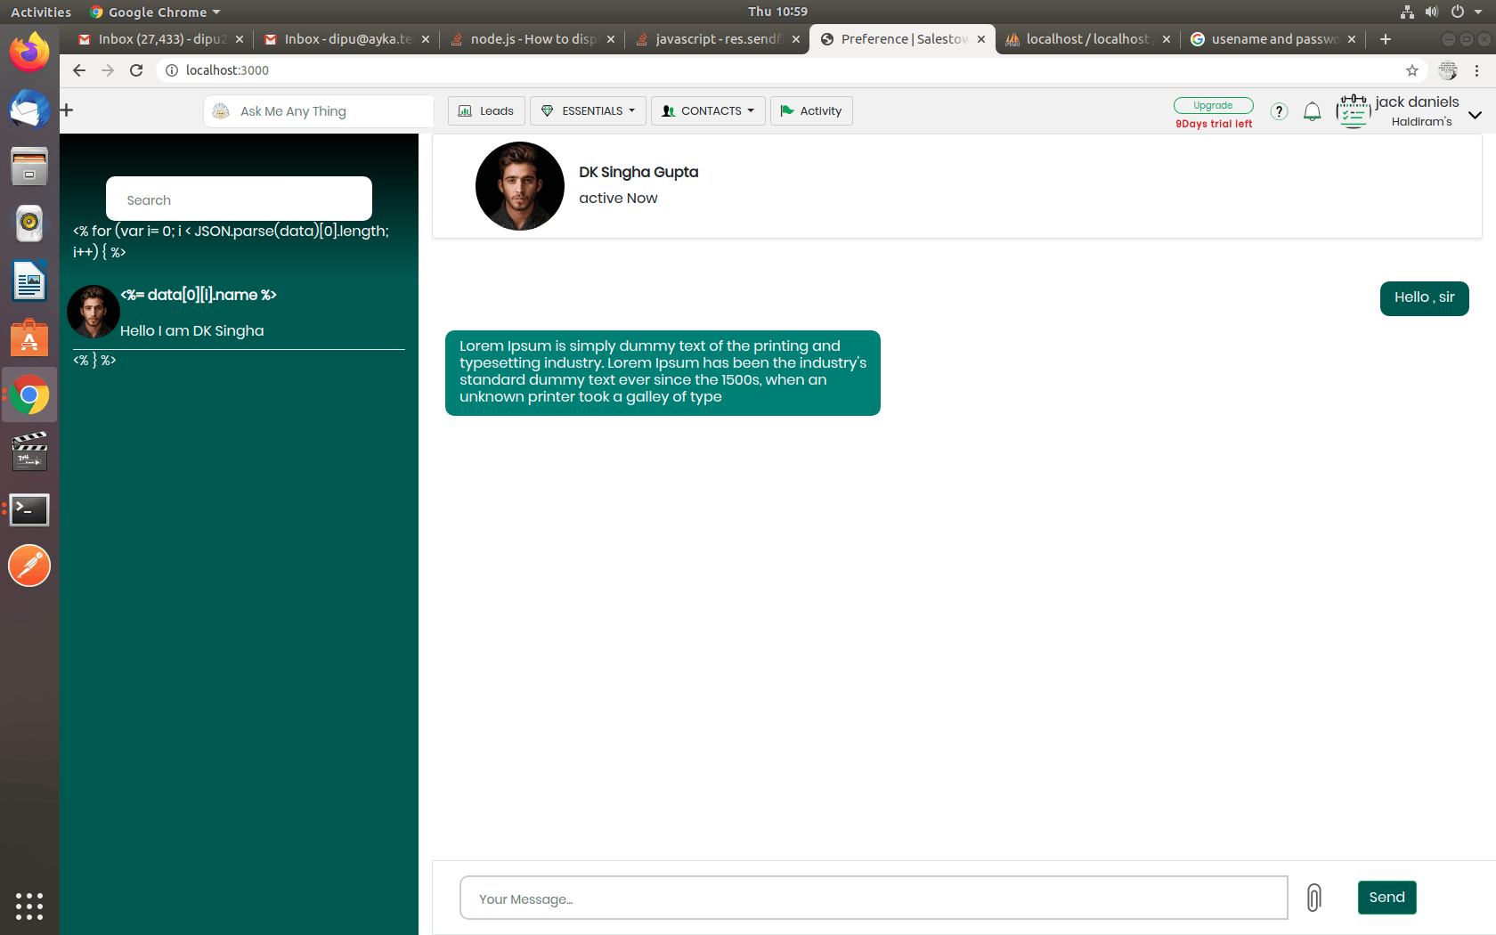Click DK Singha Gupta header profile photo
This screenshot has width=1496, height=935.
(520, 186)
